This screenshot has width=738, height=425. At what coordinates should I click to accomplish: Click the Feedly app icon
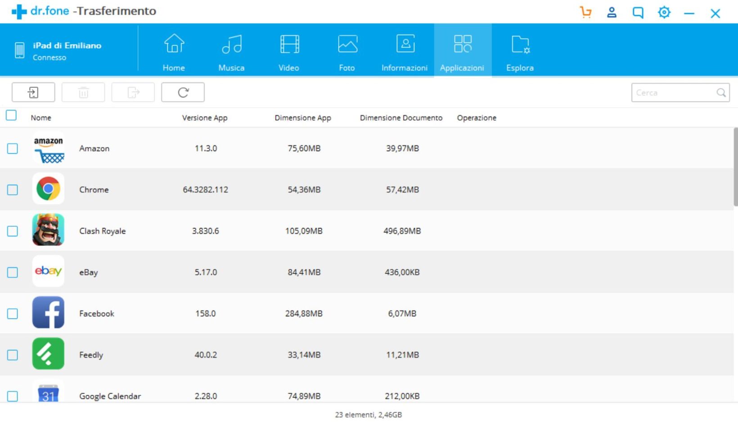click(x=48, y=354)
